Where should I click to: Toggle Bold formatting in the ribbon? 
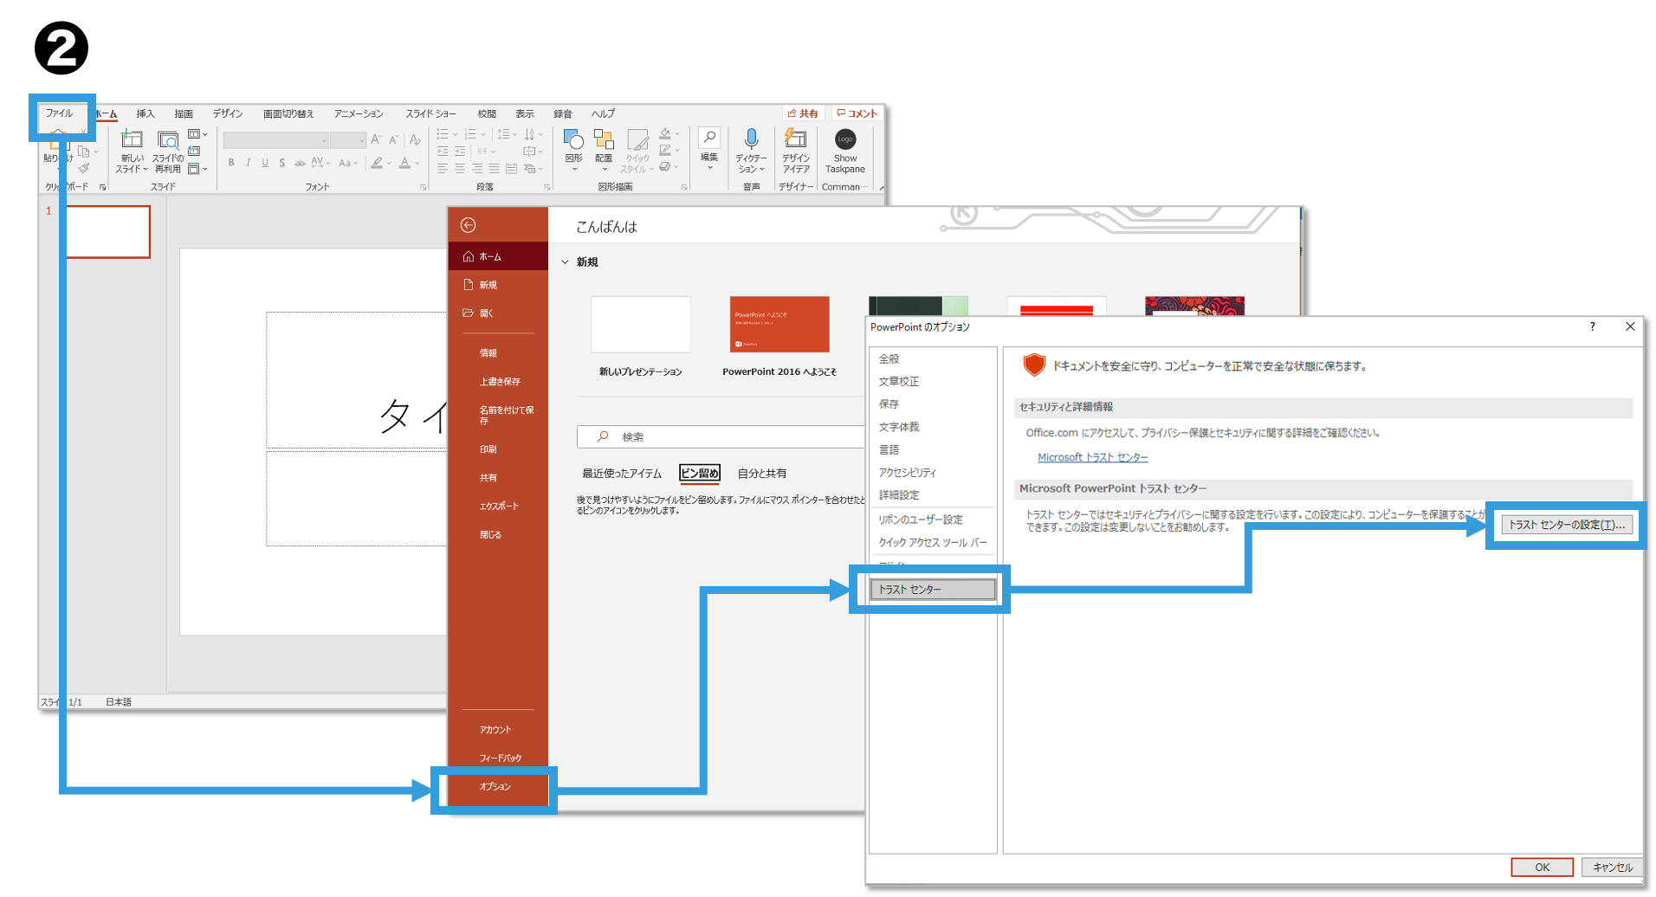pyautogui.click(x=231, y=163)
